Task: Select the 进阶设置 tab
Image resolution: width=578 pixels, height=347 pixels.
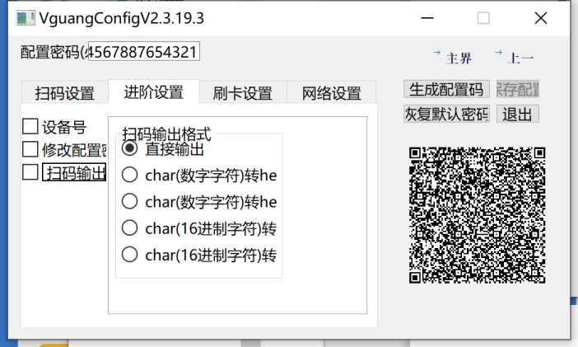Action: (154, 91)
